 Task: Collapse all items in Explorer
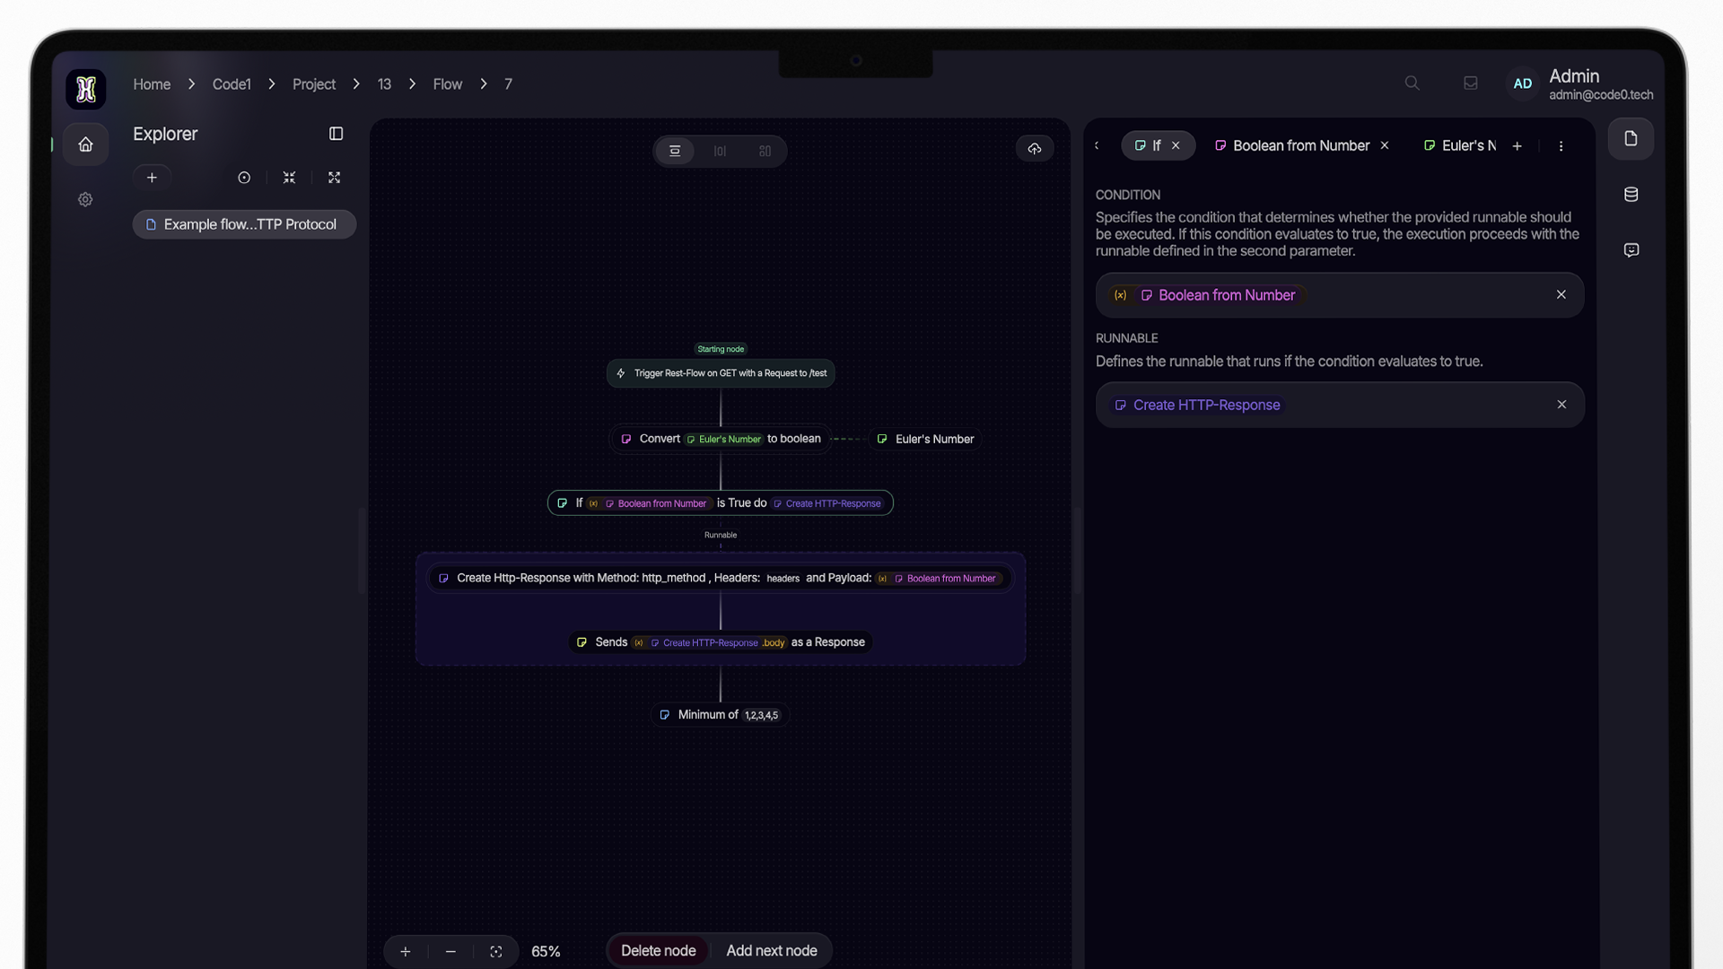tap(289, 178)
